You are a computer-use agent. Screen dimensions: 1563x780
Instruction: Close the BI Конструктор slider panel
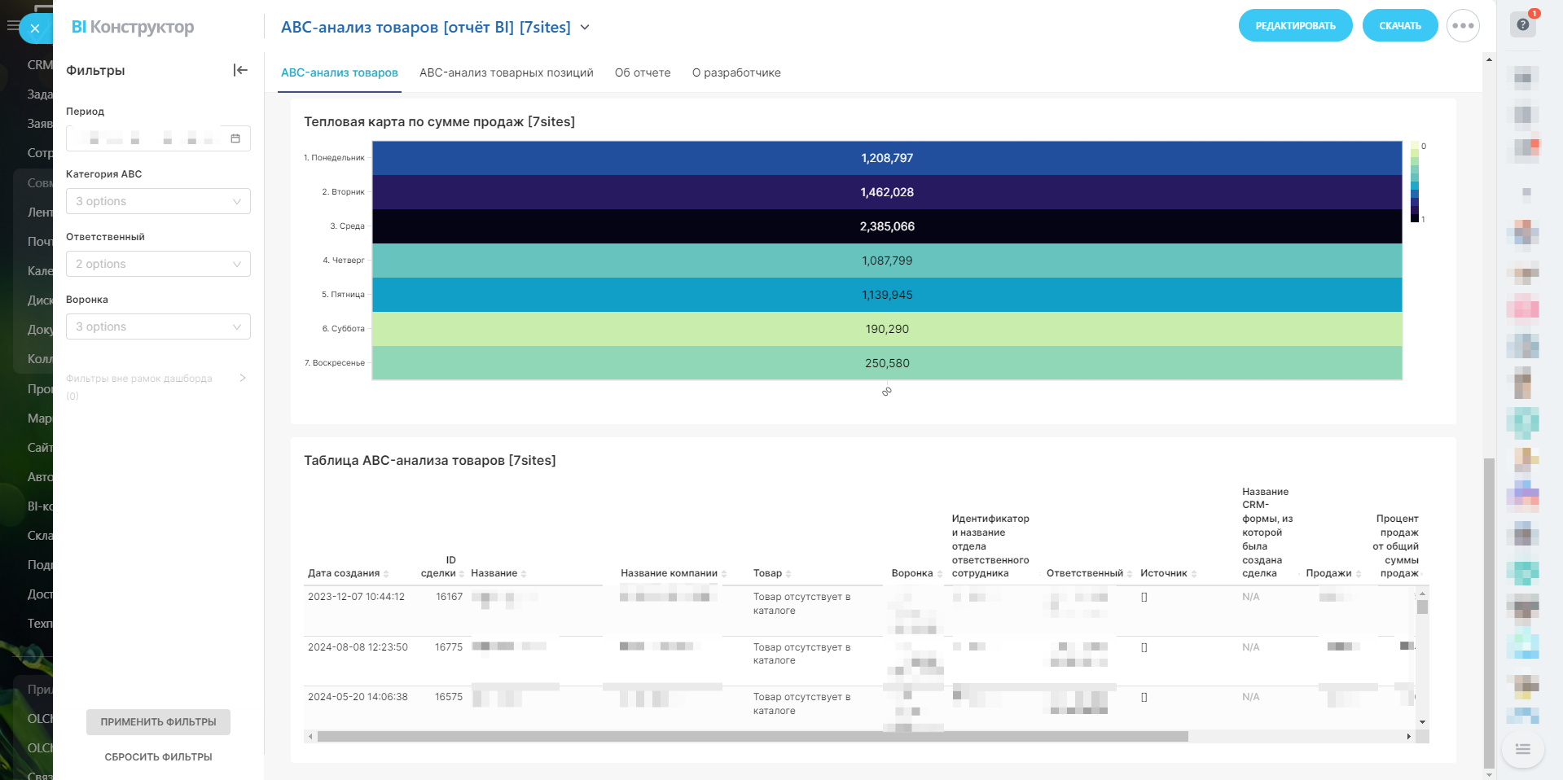click(34, 28)
